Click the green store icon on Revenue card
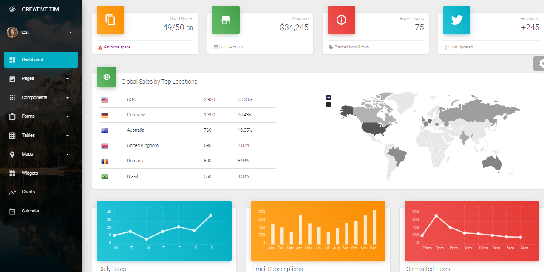The image size is (544, 272). [226, 20]
